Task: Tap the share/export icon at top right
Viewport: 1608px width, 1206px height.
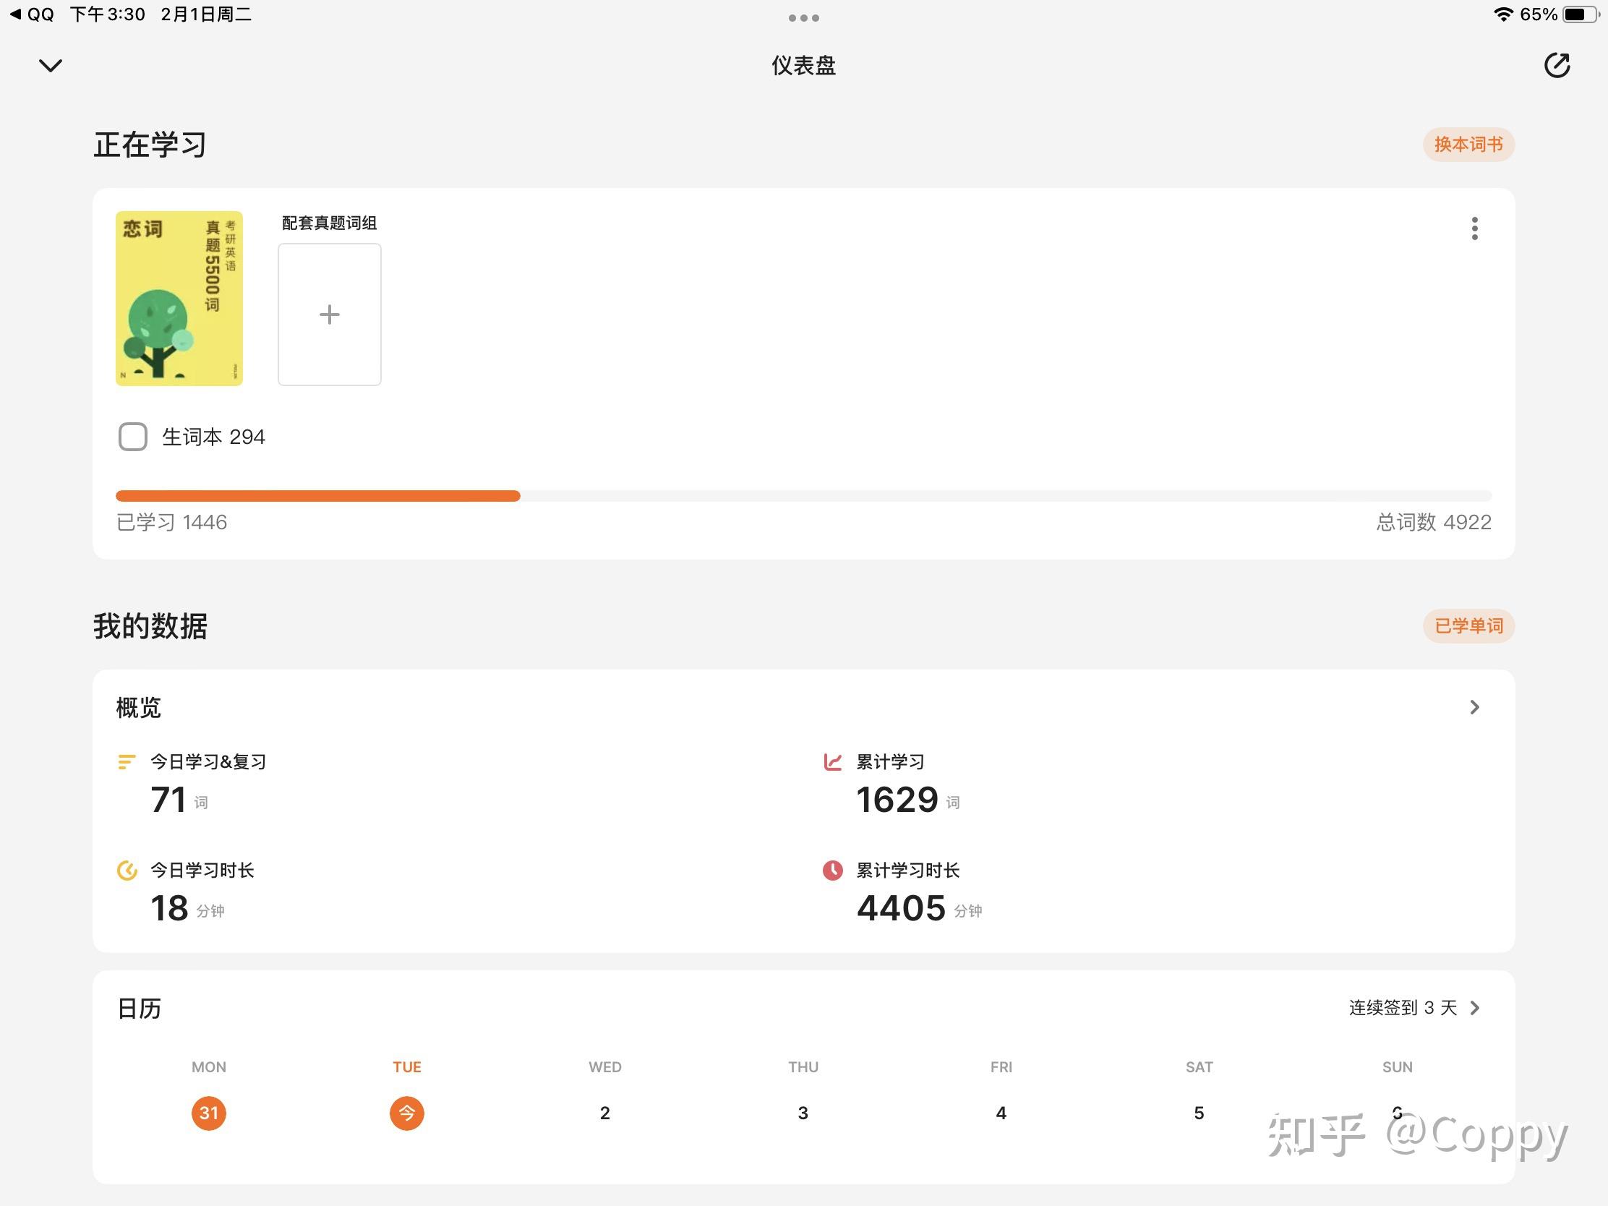Action: (1557, 65)
